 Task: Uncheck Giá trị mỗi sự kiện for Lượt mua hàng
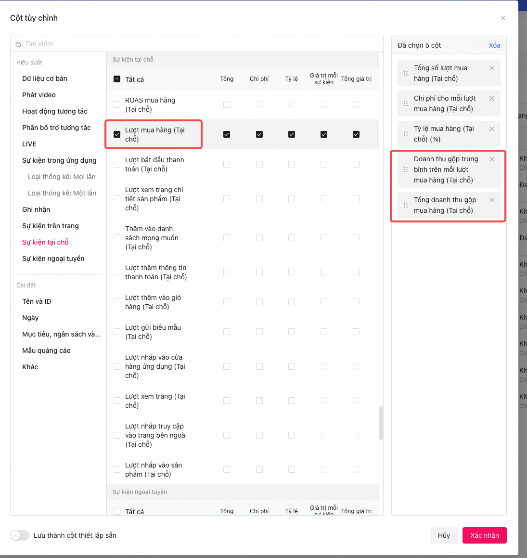coord(324,134)
